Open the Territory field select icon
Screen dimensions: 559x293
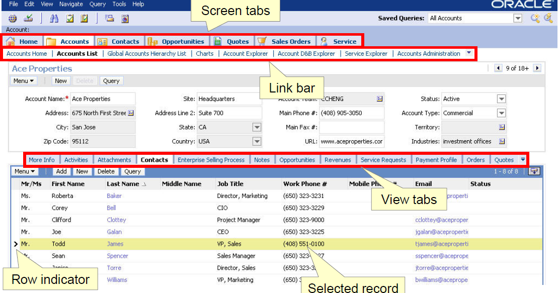[x=502, y=127]
